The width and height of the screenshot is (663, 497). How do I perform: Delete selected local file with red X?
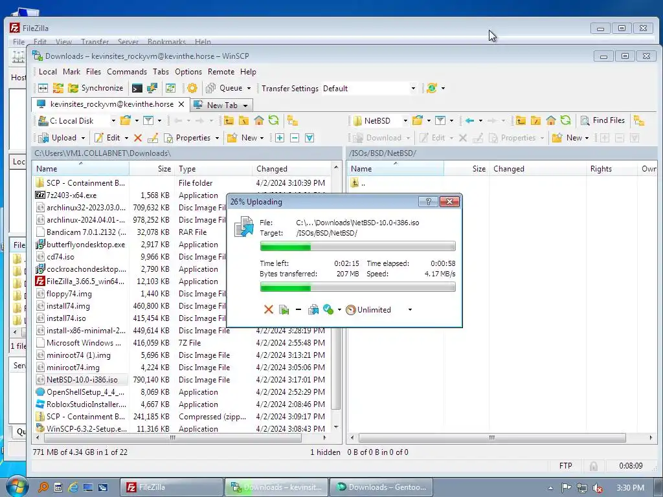pos(138,138)
